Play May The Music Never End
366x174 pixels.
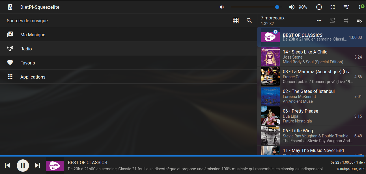[x=312, y=150]
